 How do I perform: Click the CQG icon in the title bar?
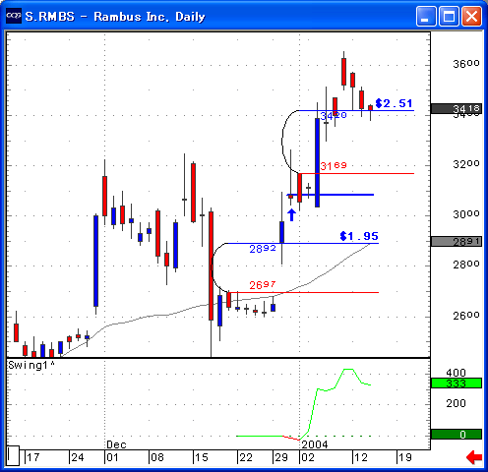click(14, 16)
